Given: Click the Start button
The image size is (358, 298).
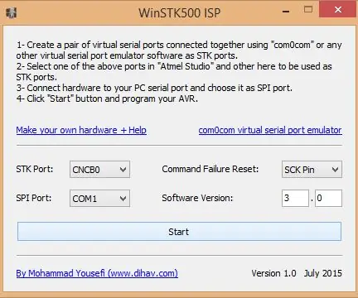Looking at the screenshot, I should pyautogui.click(x=179, y=232).
